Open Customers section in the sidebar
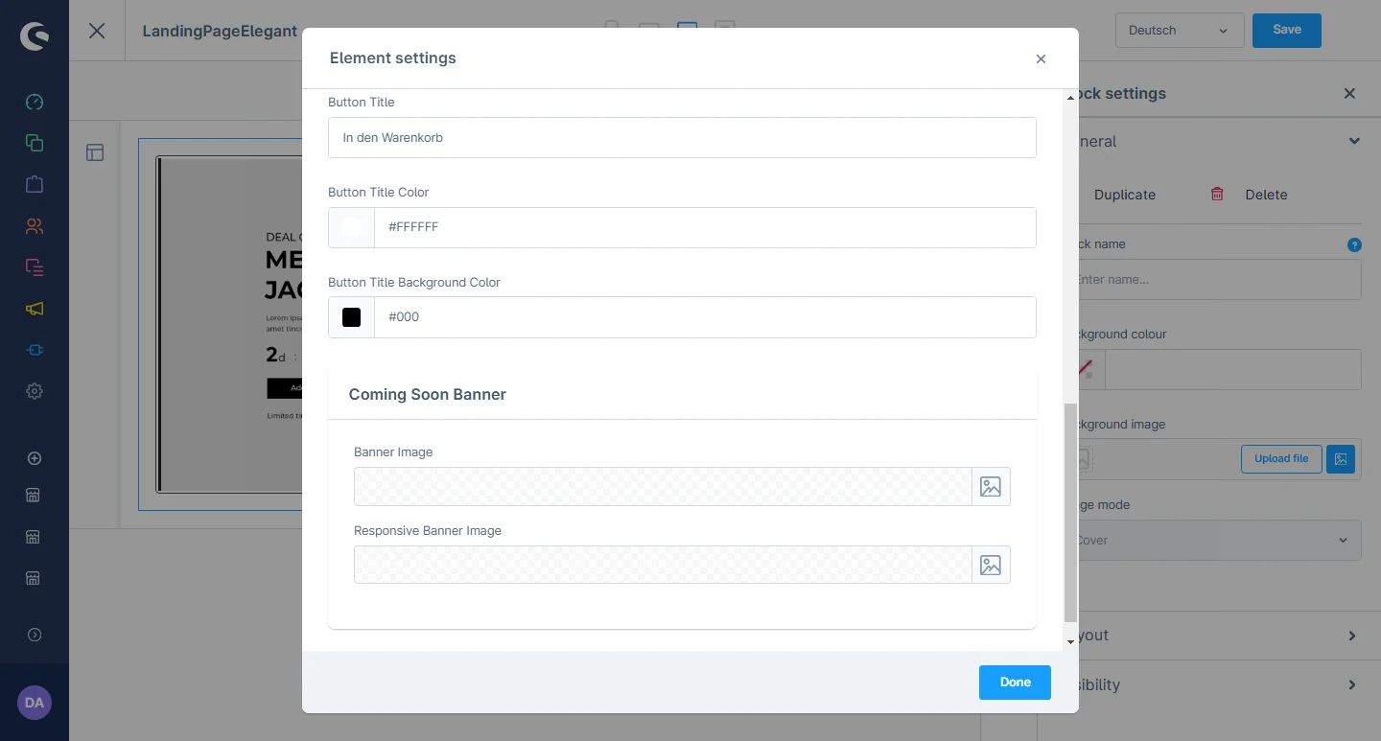Screen dimensions: 1381x741 click(x=35, y=226)
